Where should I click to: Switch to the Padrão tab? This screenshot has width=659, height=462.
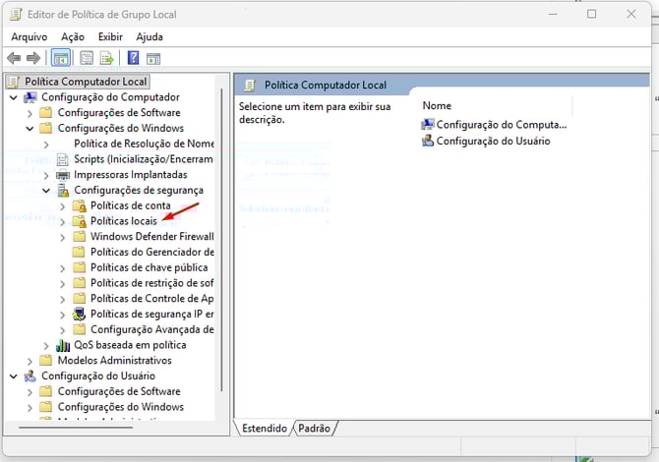point(314,429)
